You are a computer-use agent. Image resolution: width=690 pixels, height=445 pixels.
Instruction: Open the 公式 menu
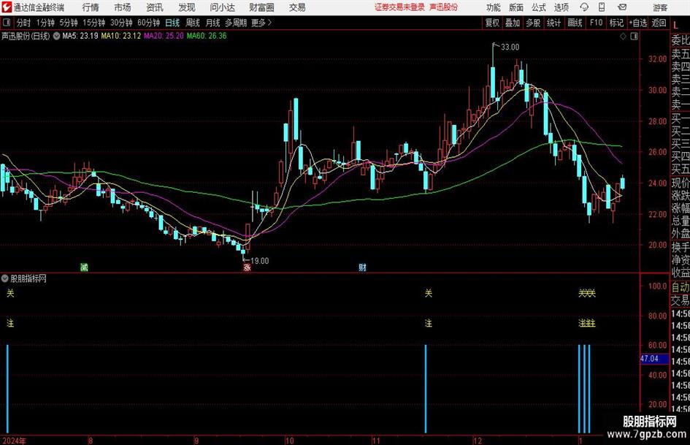(539, 7)
